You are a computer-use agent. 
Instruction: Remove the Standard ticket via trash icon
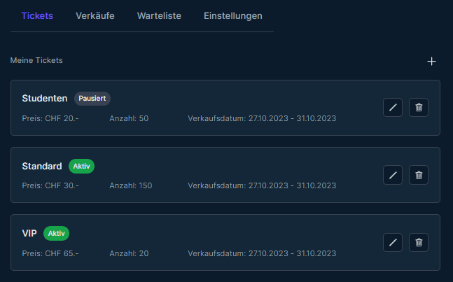click(419, 175)
